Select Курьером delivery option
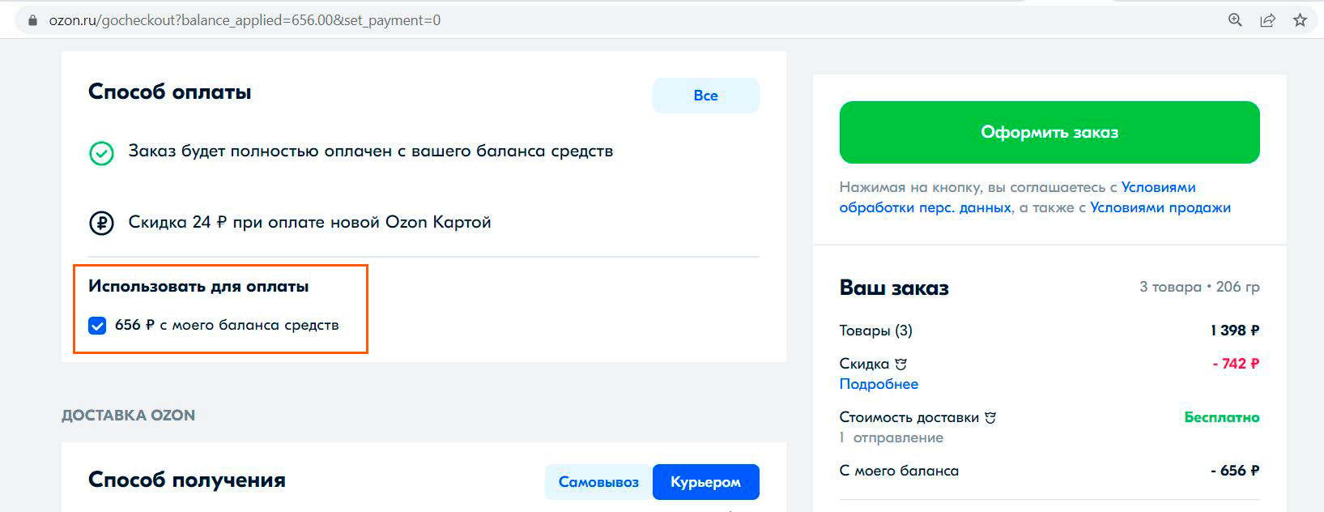 point(705,482)
